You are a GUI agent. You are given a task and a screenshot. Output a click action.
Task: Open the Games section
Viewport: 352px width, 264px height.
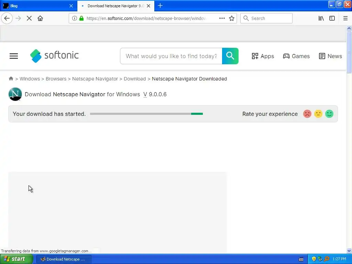tap(296, 56)
